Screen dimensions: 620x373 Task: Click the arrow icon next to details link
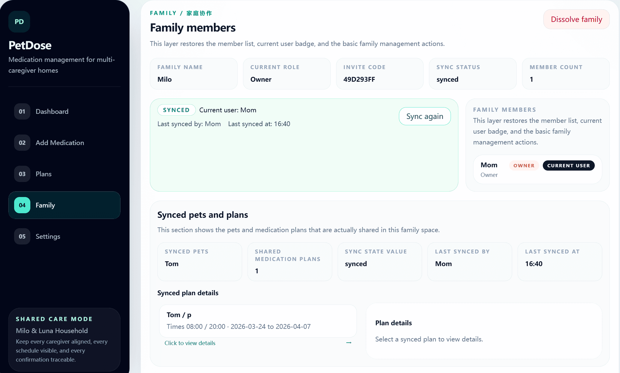(348, 343)
